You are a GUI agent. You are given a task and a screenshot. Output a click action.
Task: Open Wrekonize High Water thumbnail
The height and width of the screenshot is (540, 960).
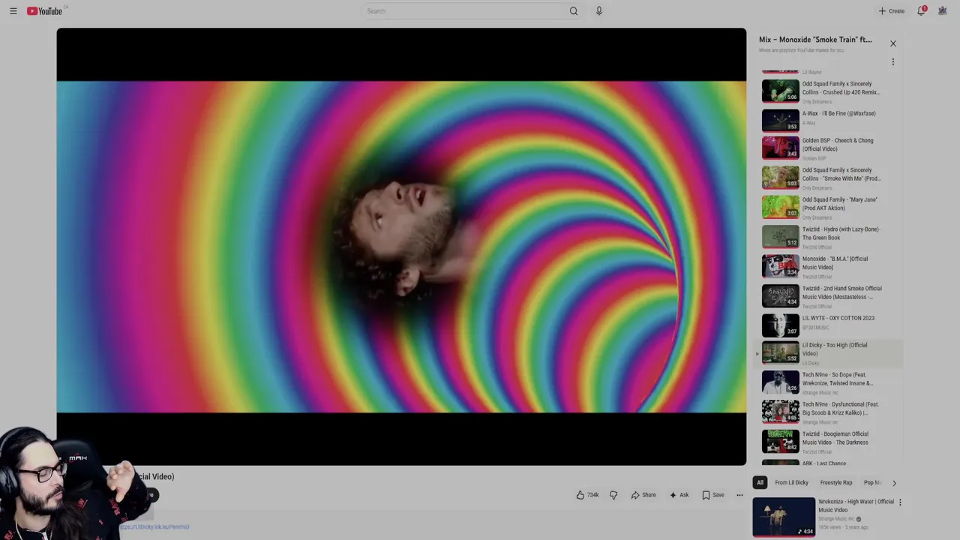point(784,517)
